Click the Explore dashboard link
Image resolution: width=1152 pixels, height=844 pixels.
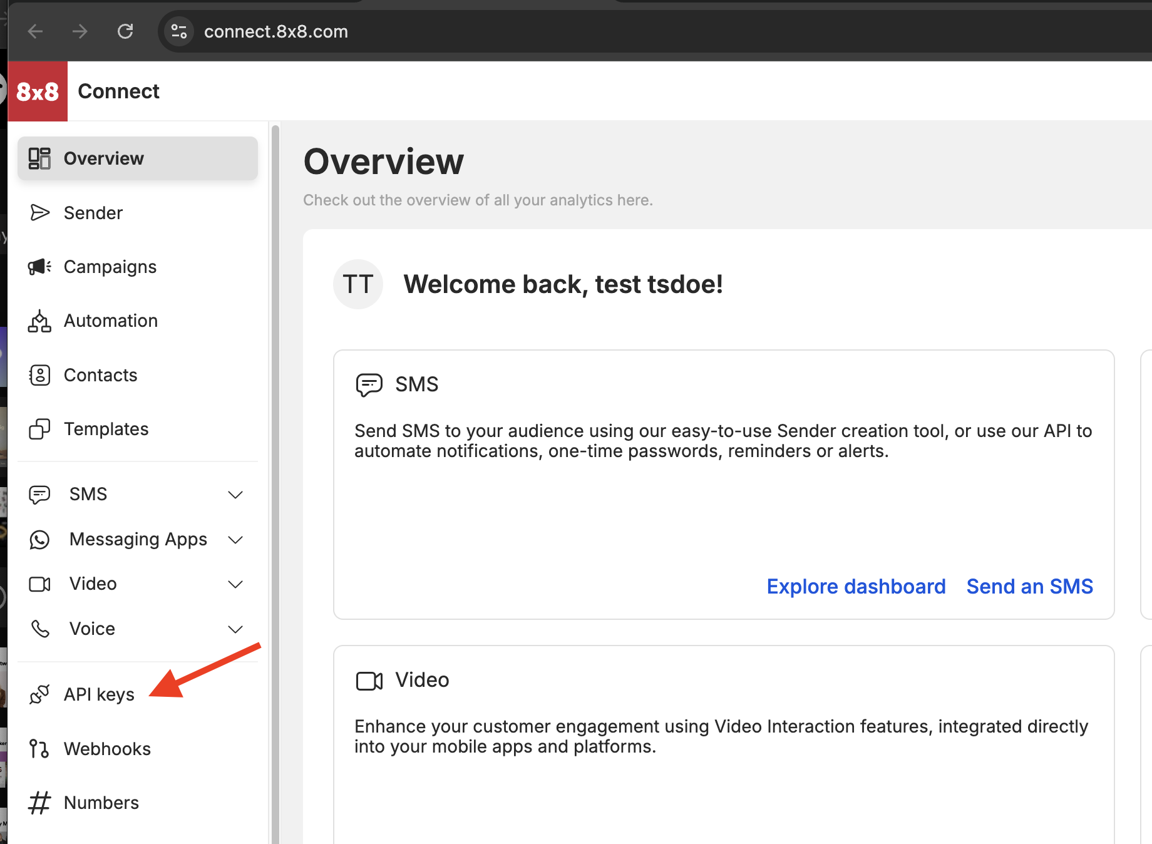pyautogui.click(x=856, y=587)
